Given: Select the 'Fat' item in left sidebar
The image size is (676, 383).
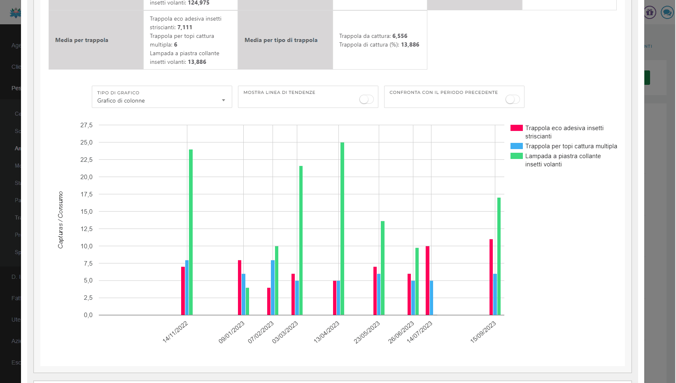Looking at the screenshot, I should (x=16, y=298).
